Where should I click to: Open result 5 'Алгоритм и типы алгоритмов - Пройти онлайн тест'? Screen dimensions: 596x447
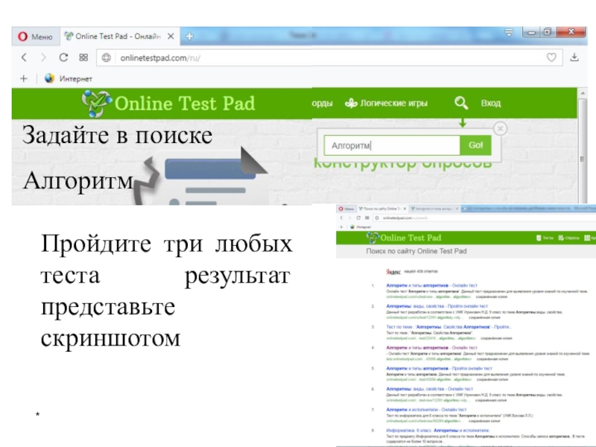[439, 368]
